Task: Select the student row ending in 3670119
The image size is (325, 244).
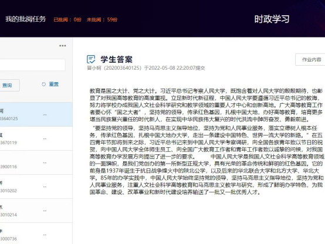Action: 36,138
